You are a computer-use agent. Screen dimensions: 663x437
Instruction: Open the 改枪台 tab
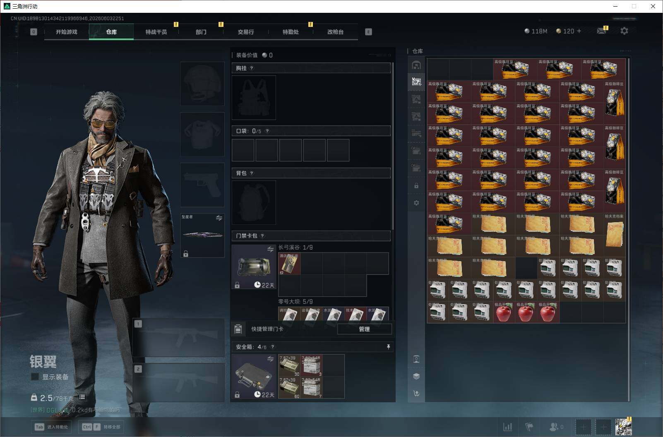(335, 32)
